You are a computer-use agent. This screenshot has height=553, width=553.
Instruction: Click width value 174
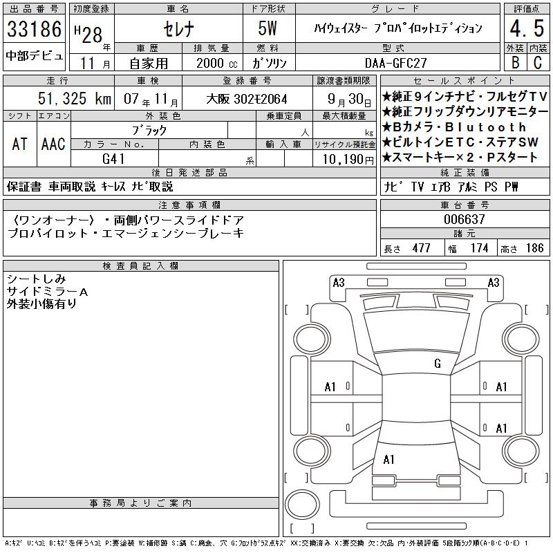(479, 248)
